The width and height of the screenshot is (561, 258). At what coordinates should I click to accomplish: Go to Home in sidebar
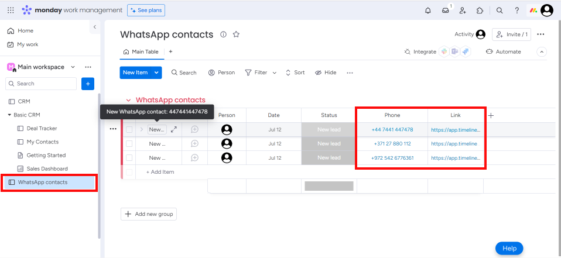coord(20,31)
